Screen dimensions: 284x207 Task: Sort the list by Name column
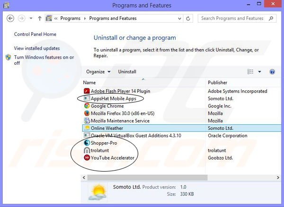(x=89, y=83)
